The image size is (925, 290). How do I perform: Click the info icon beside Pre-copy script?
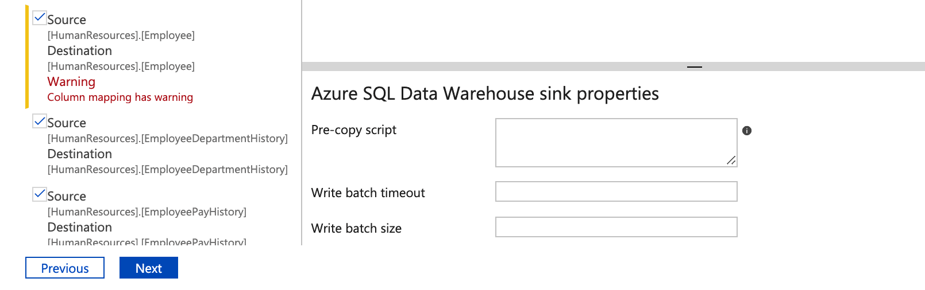(x=747, y=131)
